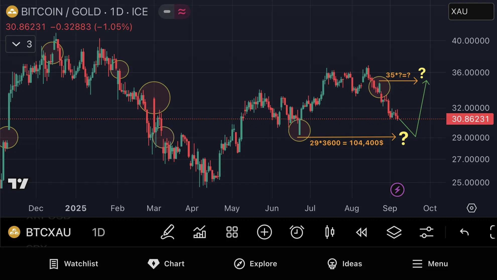Toggle the grey dash pill button
This screenshot has width=497, height=280.
167,12
